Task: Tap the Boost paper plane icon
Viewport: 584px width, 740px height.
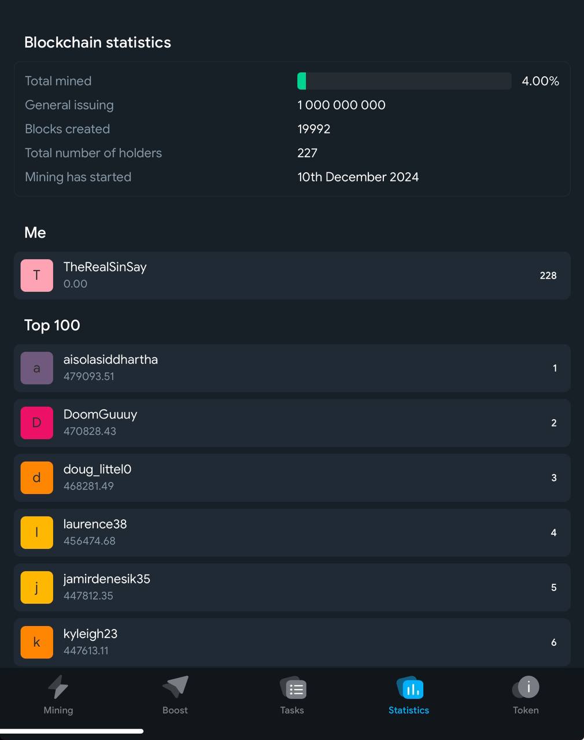Action: [x=175, y=687]
